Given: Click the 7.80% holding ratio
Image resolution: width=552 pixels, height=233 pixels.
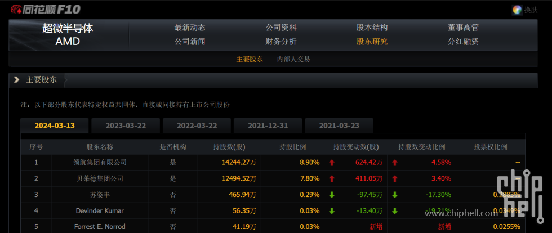Looking at the screenshot, I should coord(310,179).
